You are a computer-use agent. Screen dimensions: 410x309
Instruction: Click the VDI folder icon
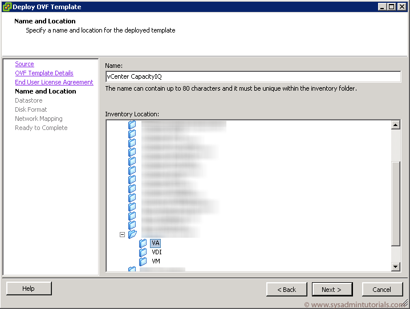(x=143, y=252)
